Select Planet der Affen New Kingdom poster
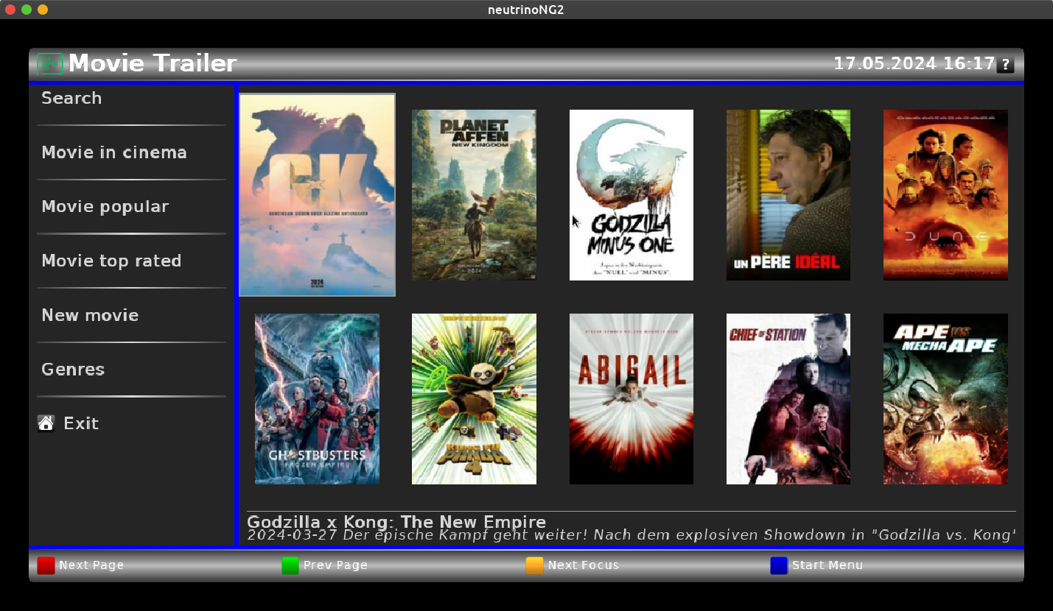The height and width of the screenshot is (611, 1053). pos(474,195)
